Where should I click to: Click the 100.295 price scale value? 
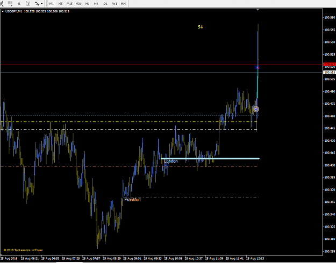[330, 251]
